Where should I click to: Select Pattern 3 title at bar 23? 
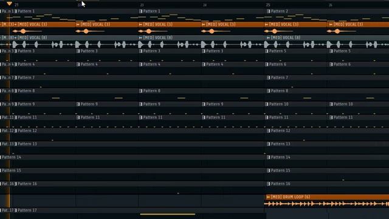coord(152,51)
